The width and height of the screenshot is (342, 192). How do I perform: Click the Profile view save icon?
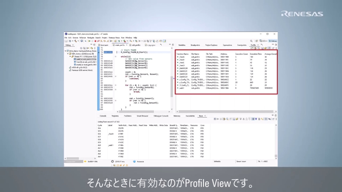(x=263, y=48)
